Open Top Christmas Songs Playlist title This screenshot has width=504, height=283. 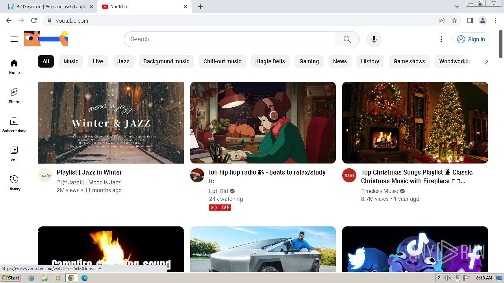click(417, 176)
